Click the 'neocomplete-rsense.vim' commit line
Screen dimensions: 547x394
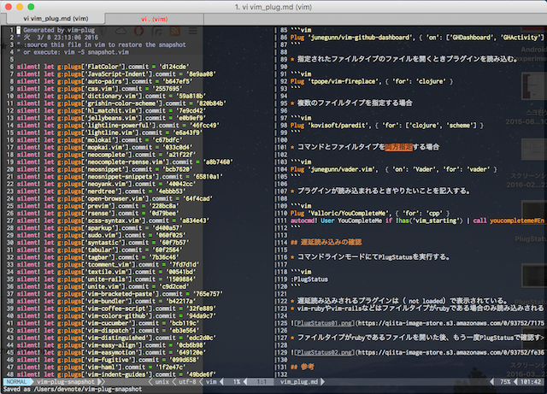[125, 162]
